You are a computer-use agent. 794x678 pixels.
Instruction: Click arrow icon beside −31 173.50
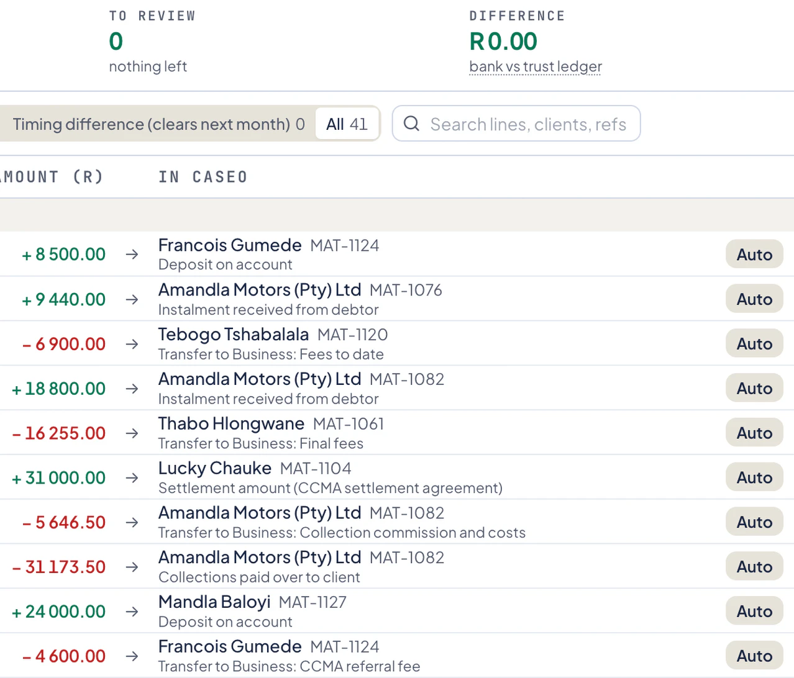132,567
